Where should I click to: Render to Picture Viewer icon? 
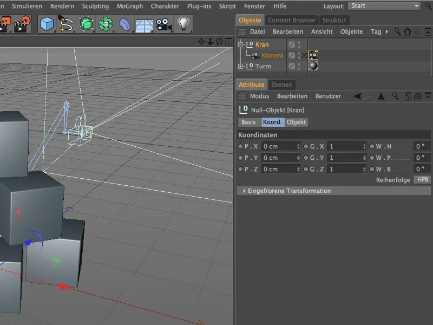(x=5, y=24)
